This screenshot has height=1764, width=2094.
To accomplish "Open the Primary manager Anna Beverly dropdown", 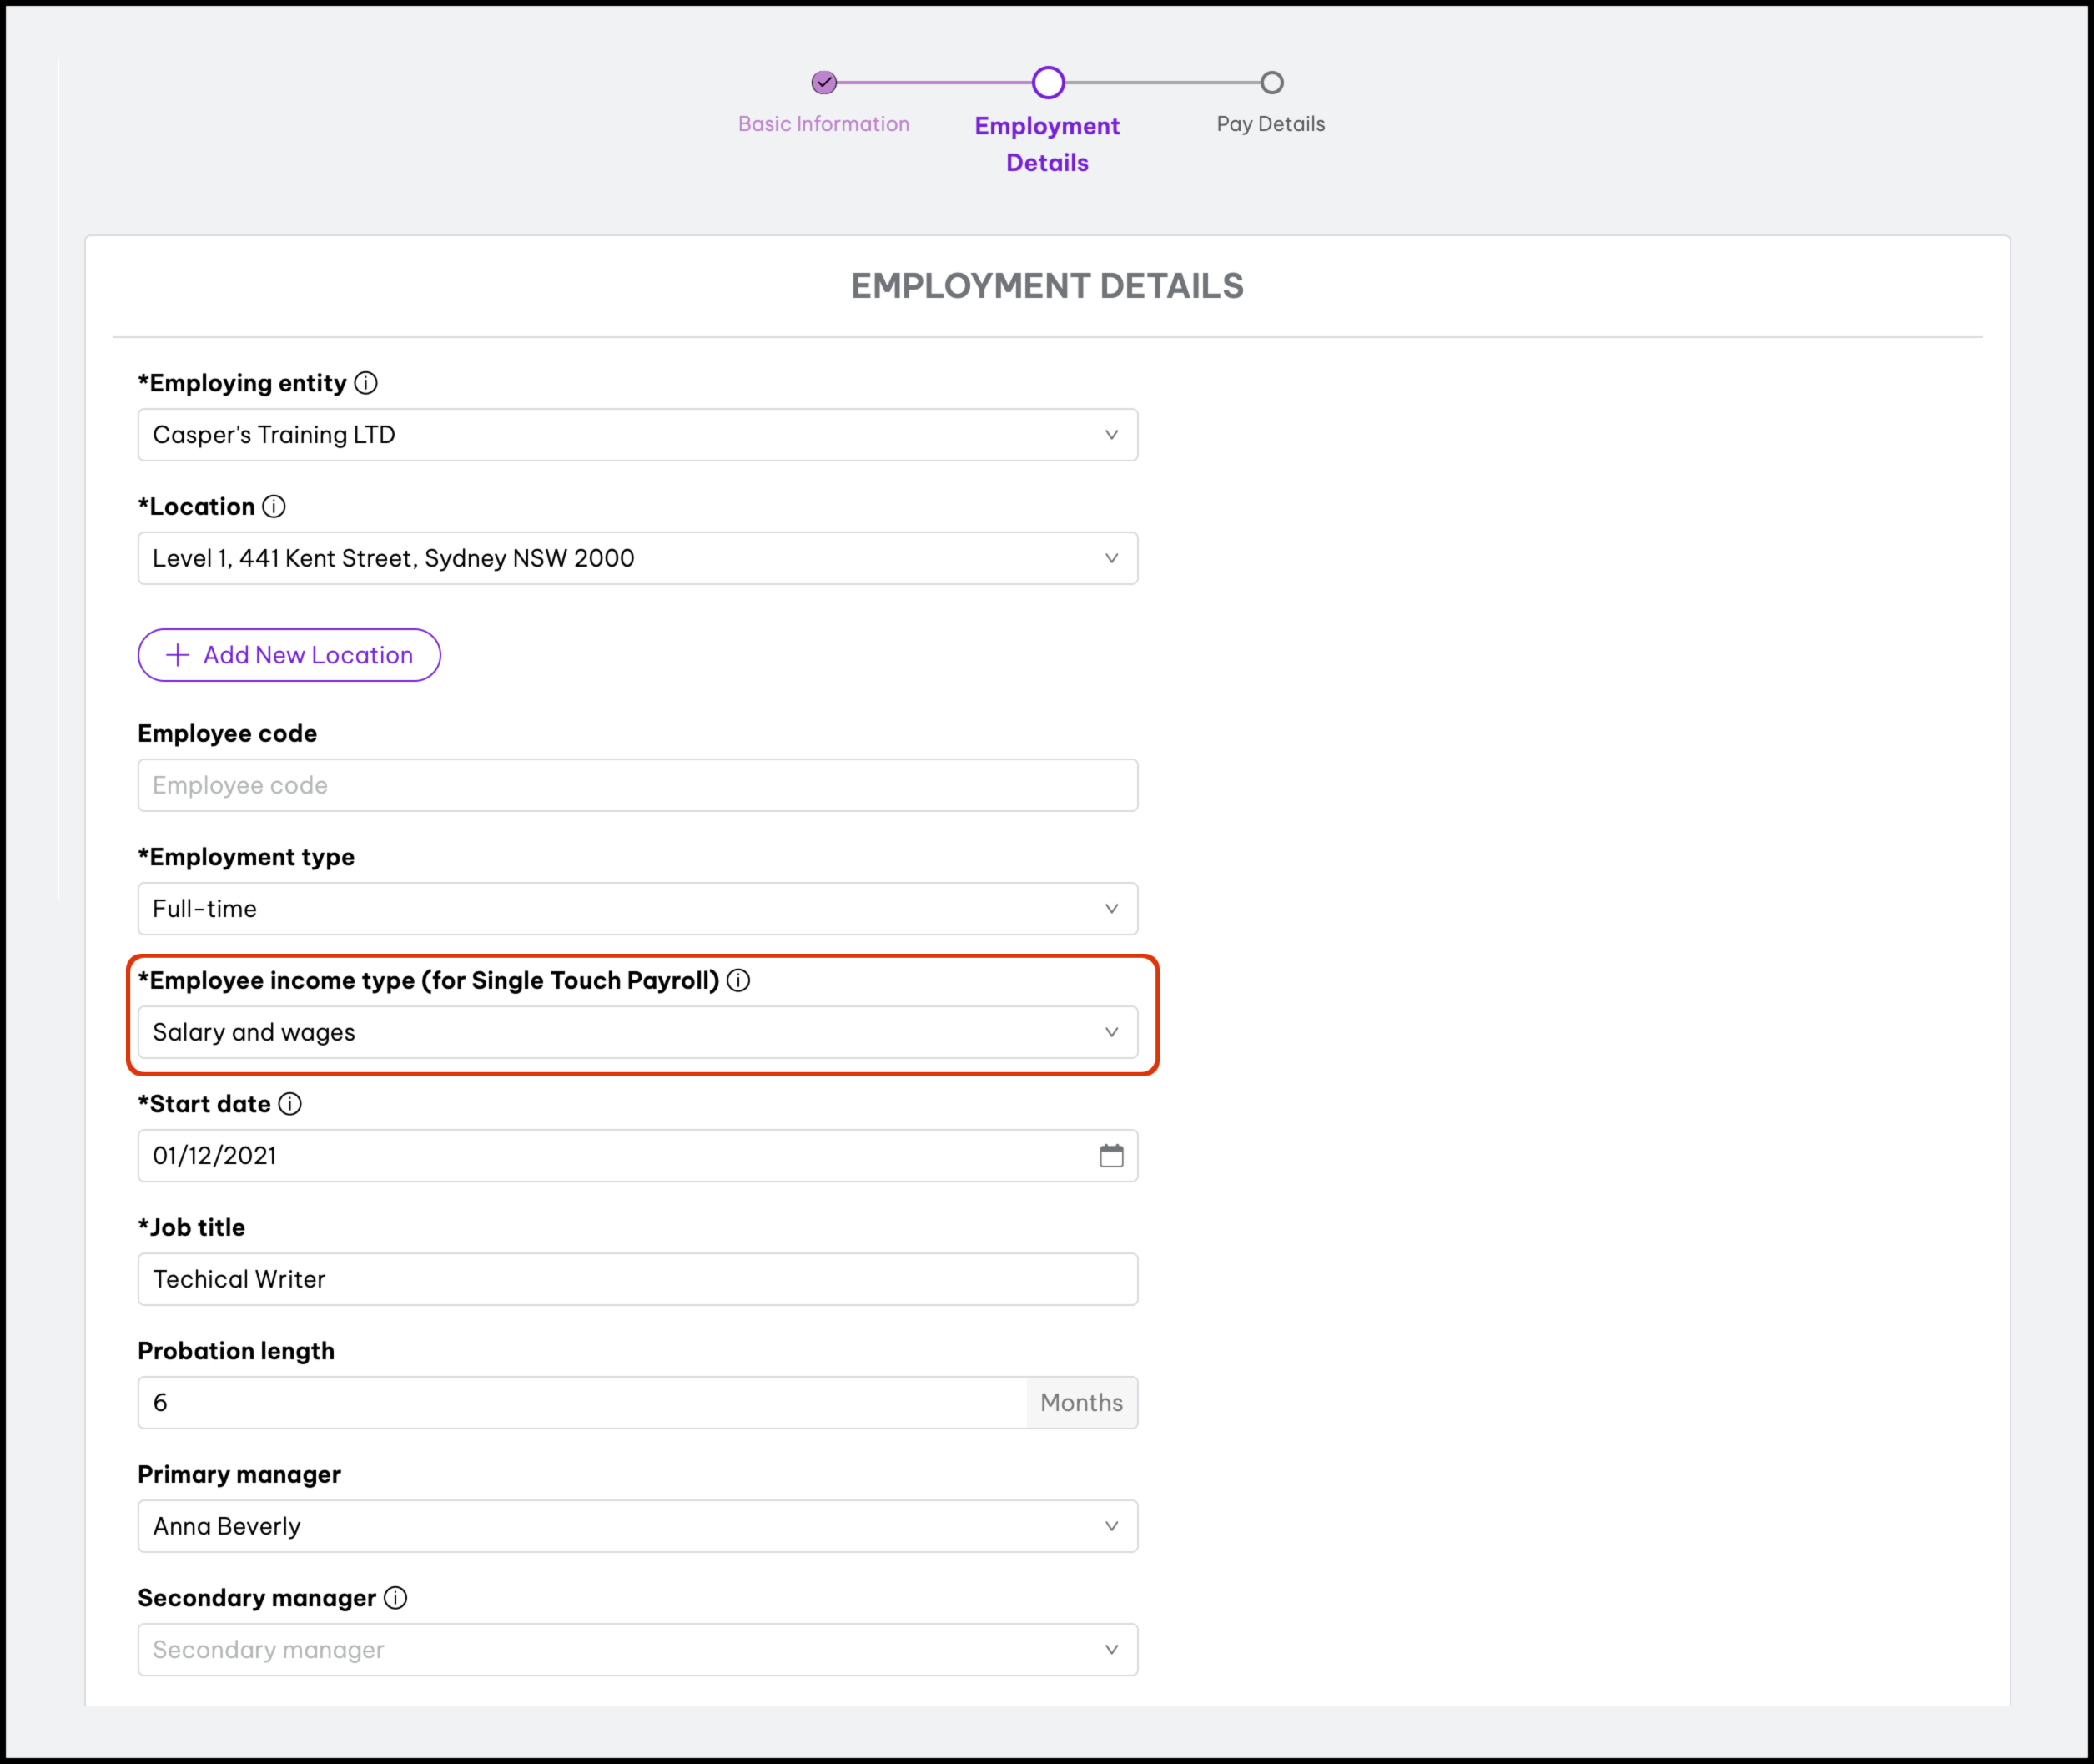I will (637, 1526).
